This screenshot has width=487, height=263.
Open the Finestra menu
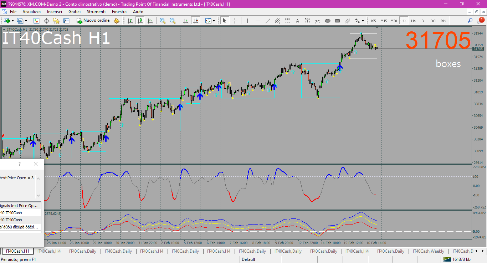(119, 12)
